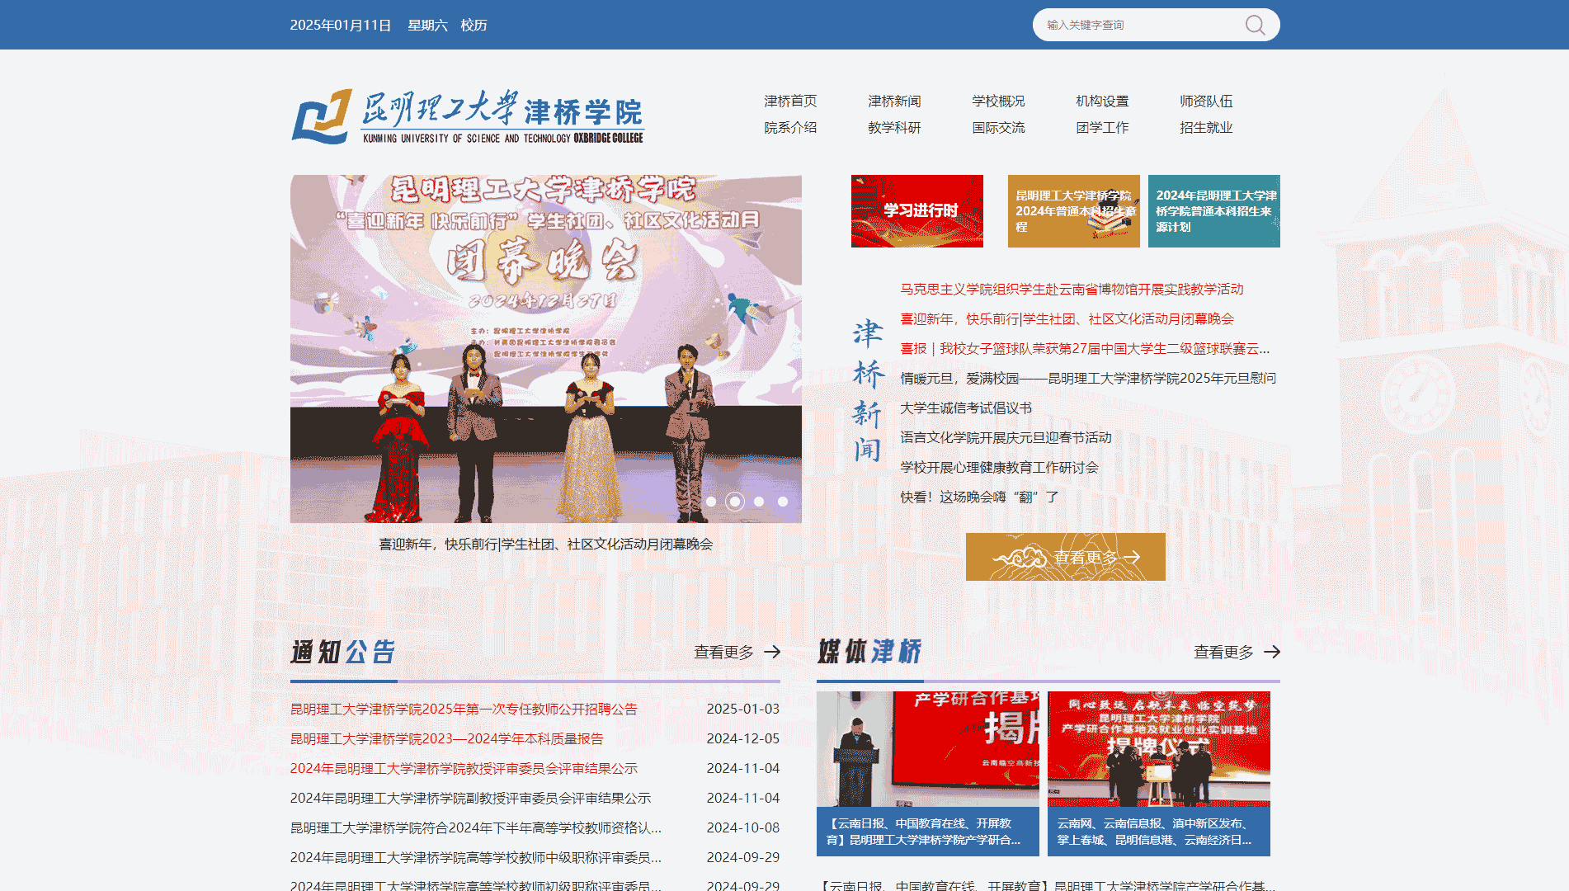Viewport: 1569px width, 891px height.
Task: Open news 快看！这场晚会嗨"翻"了
Action: (x=979, y=497)
